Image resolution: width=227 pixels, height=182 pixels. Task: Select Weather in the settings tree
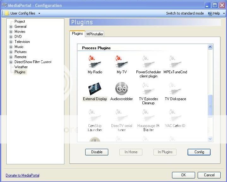click(x=21, y=67)
